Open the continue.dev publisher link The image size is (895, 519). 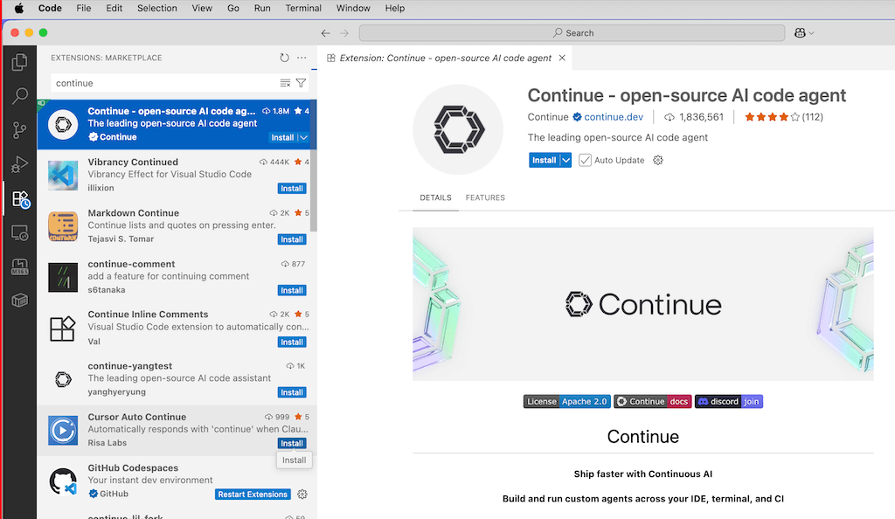point(614,117)
